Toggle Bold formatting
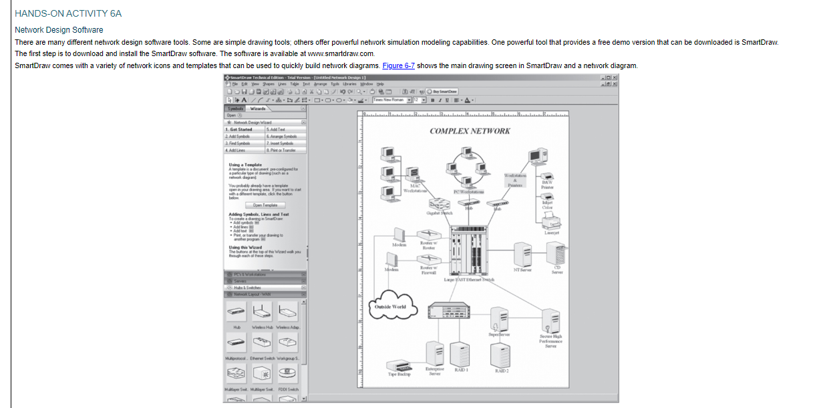This screenshot has height=408, width=819. point(432,100)
